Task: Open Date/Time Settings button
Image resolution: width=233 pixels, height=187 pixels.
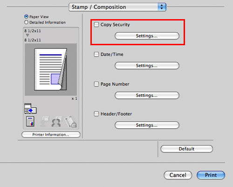Action: click(147, 66)
